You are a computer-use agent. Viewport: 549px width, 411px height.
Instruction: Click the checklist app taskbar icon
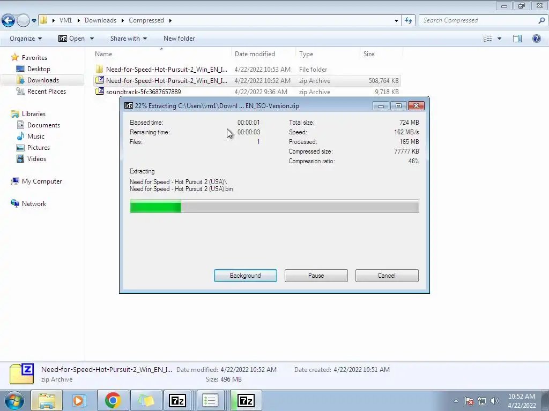tap(210, 400)
